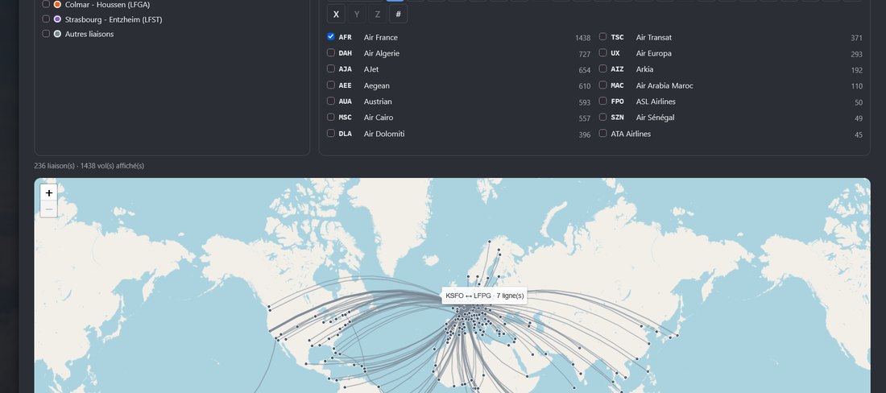886x393 pixels.
Task: Click the purple Strasbourg color dot
Action: (x=58, y=19)
